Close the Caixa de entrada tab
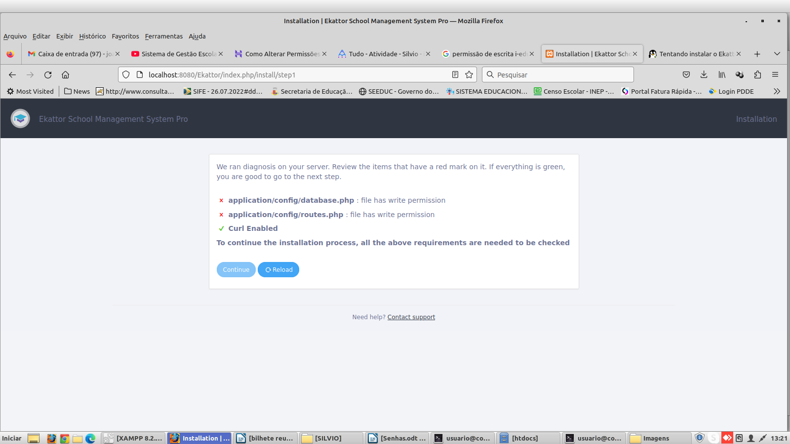Viewport: 790px width, 444px height. pyautogui.click(x=118, y=54)
